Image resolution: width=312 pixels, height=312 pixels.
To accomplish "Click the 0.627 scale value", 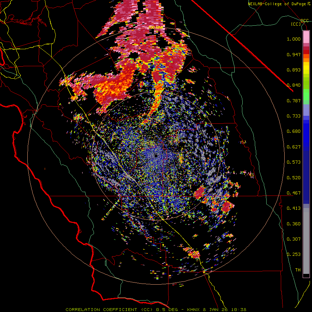I will click(294, 147).
